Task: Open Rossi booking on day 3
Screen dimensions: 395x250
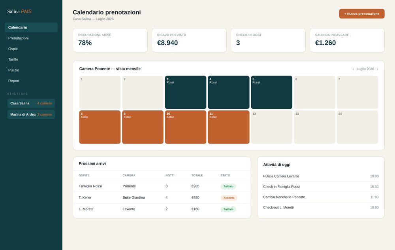Action: pos(186,92)
